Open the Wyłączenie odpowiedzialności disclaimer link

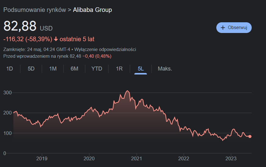[105, 49]
